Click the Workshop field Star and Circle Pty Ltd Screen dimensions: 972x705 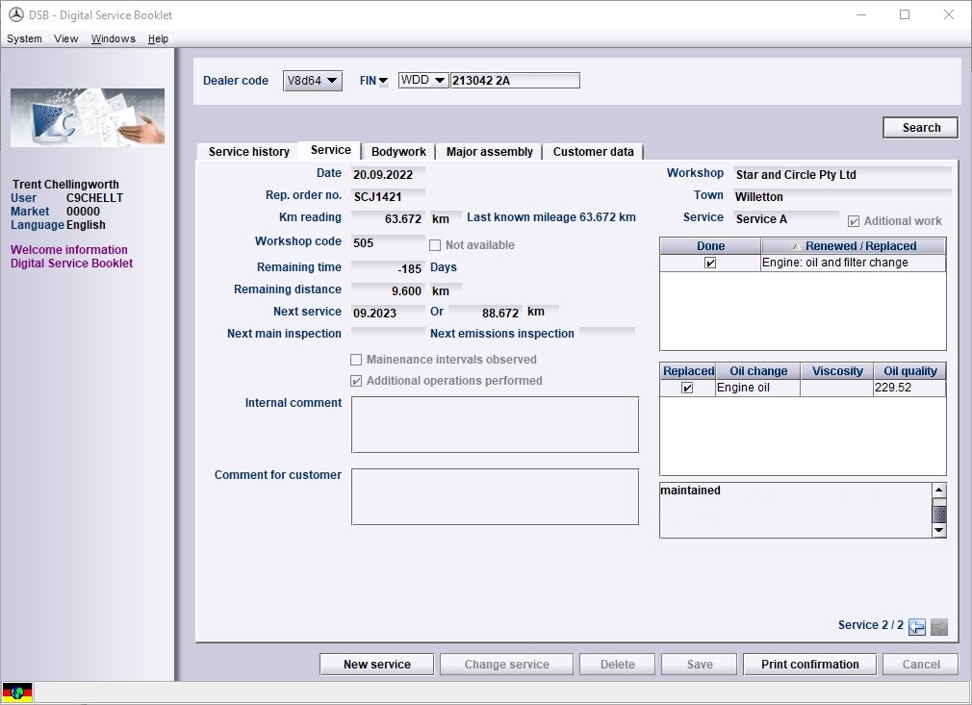[842, 175]
